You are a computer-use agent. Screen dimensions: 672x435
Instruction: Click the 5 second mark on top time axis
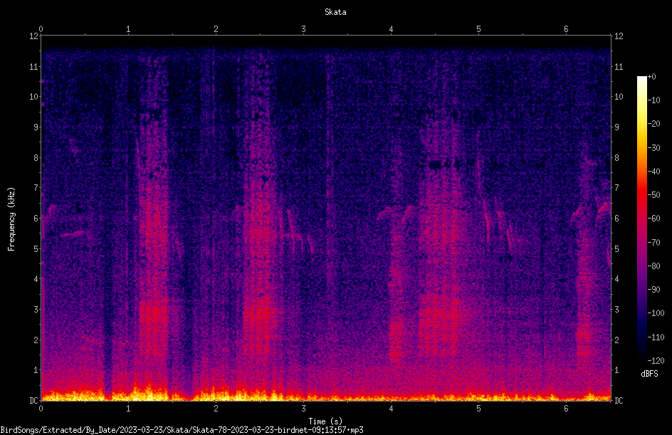point(478,29)
